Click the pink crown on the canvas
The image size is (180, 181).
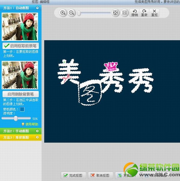point(111,66)
